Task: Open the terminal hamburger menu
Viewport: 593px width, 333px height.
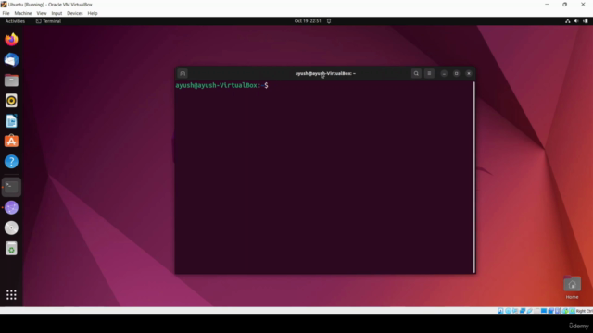Action: click(429, 73)
